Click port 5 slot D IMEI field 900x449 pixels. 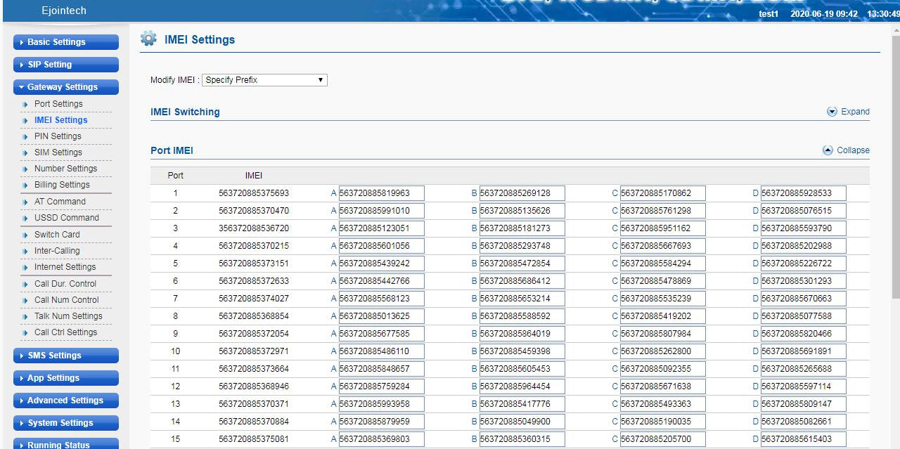pos(803,263)
